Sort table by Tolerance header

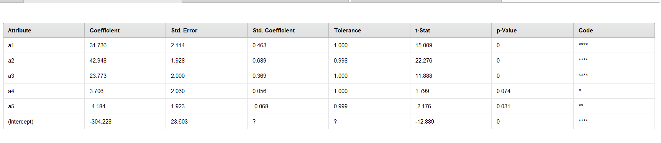369,31
